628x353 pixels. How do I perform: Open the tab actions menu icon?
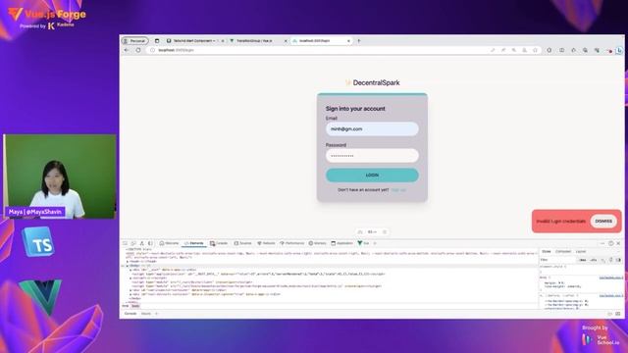pyautogui.click(x=157, y=41)
